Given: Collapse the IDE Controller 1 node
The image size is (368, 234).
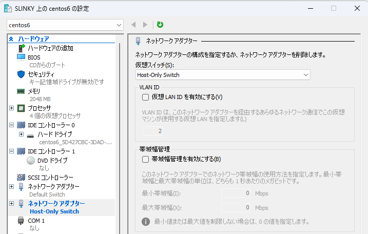Looking at the screenshot, I should pyautogui.click(x=11, y=151).
